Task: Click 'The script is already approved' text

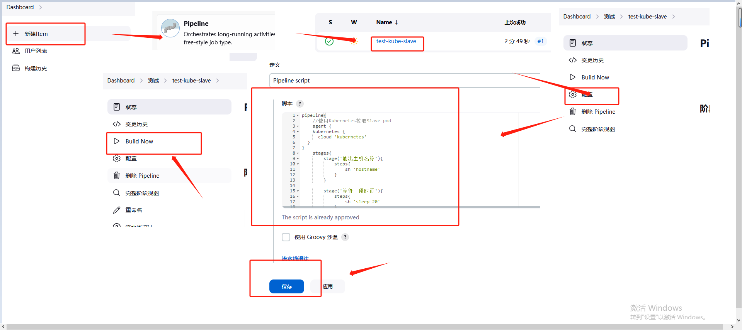Action: tap(320, 217)
